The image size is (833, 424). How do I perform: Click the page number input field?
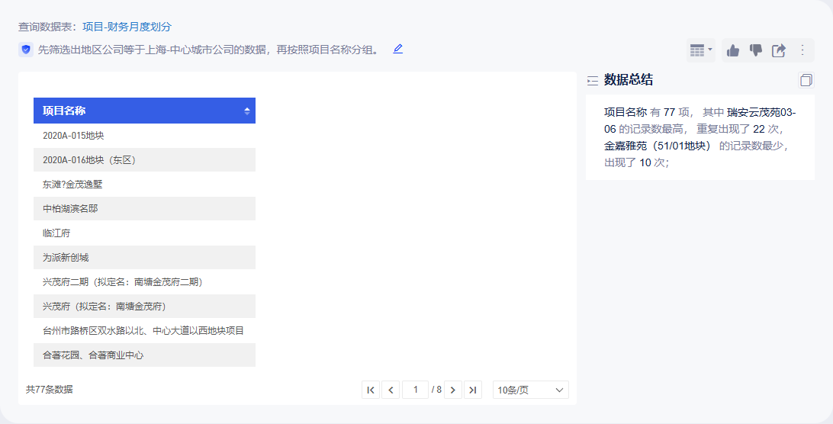click(x=416, y=390)
